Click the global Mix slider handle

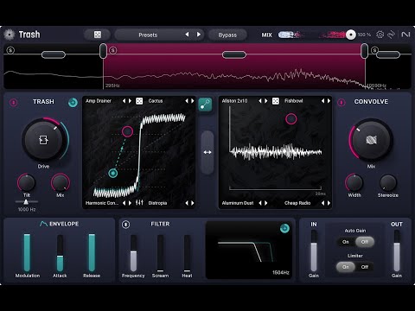351,35
